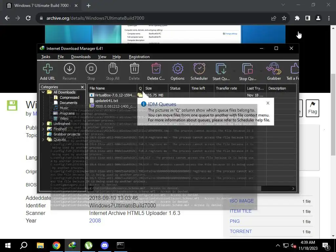Reload the archive.org page
Screen dimensions: 336x252
(x=28, y=18)
